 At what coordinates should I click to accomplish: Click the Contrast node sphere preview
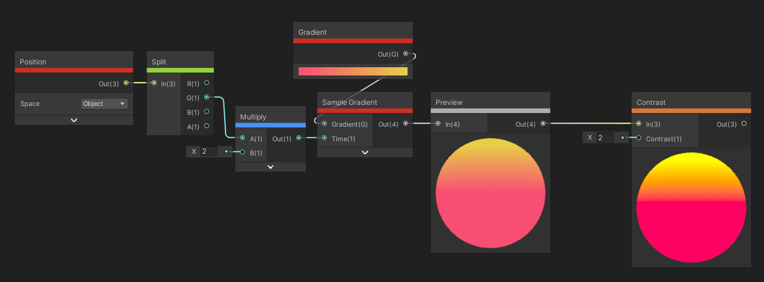coord(691,207)
